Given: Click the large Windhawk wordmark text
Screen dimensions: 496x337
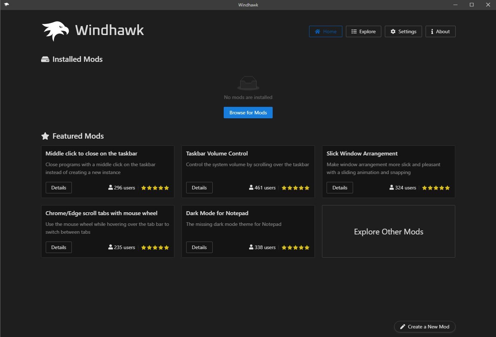Looking at the screenshot, I should pos(109,30).
